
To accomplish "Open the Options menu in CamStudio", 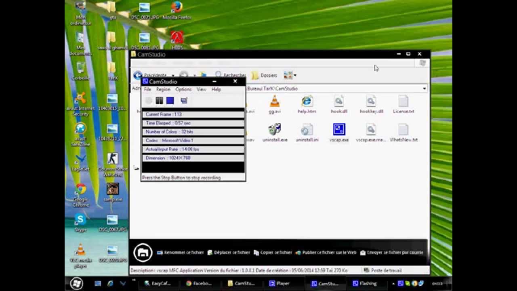I will pyautogui.click(x=183, y=89).
